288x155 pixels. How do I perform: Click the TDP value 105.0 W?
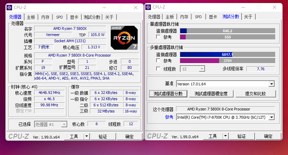97,35
